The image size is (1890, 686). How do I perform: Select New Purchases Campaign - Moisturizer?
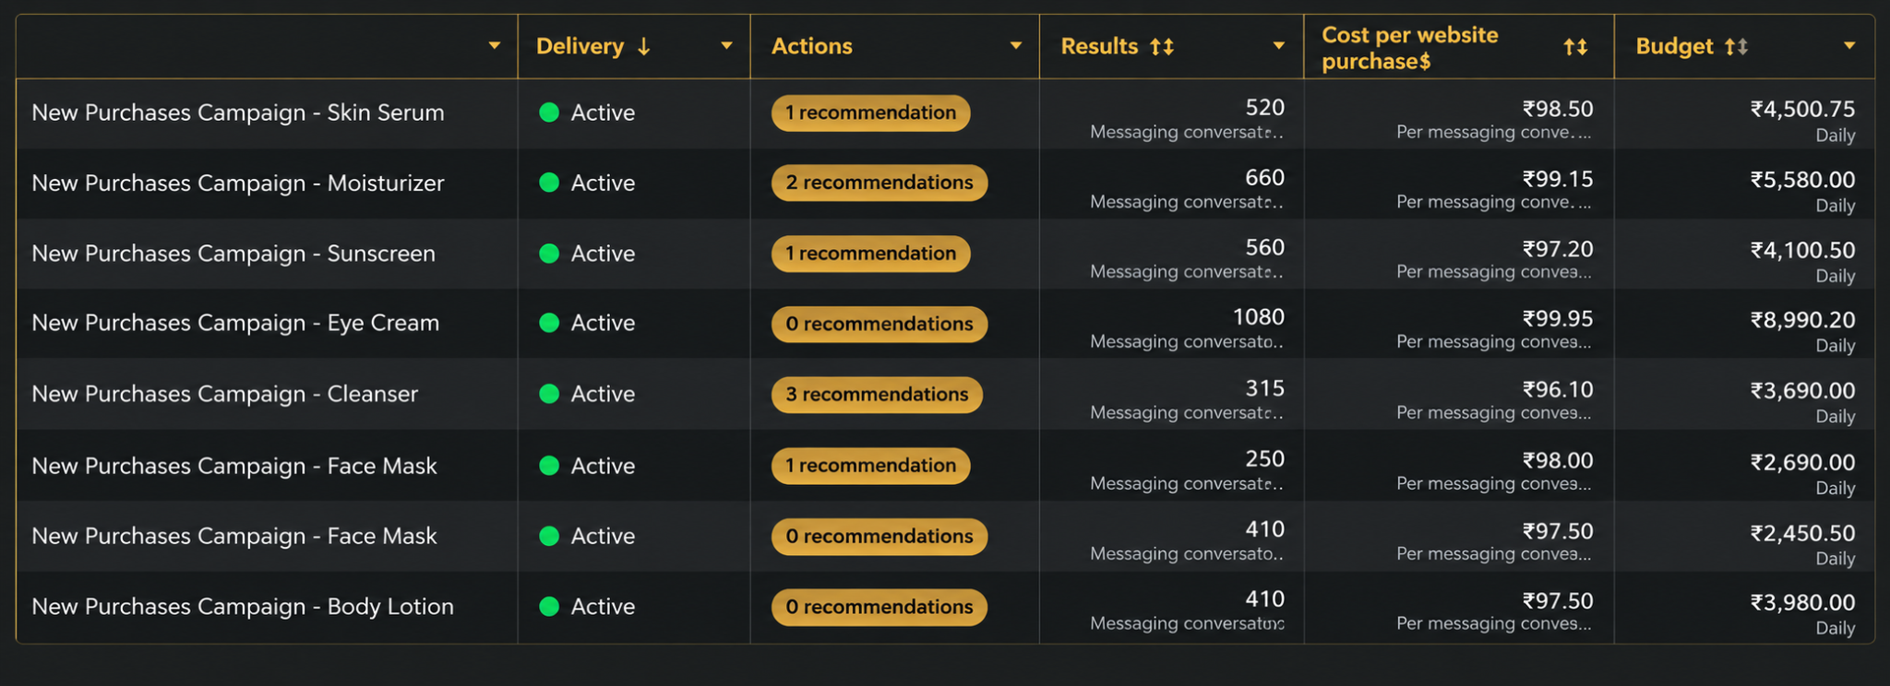coord(238,183)
